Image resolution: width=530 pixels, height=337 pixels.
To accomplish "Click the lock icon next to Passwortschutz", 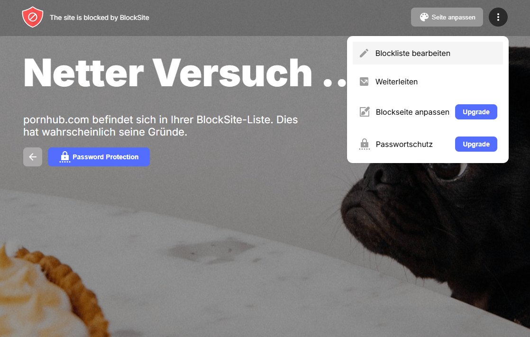I will [365, 145].
